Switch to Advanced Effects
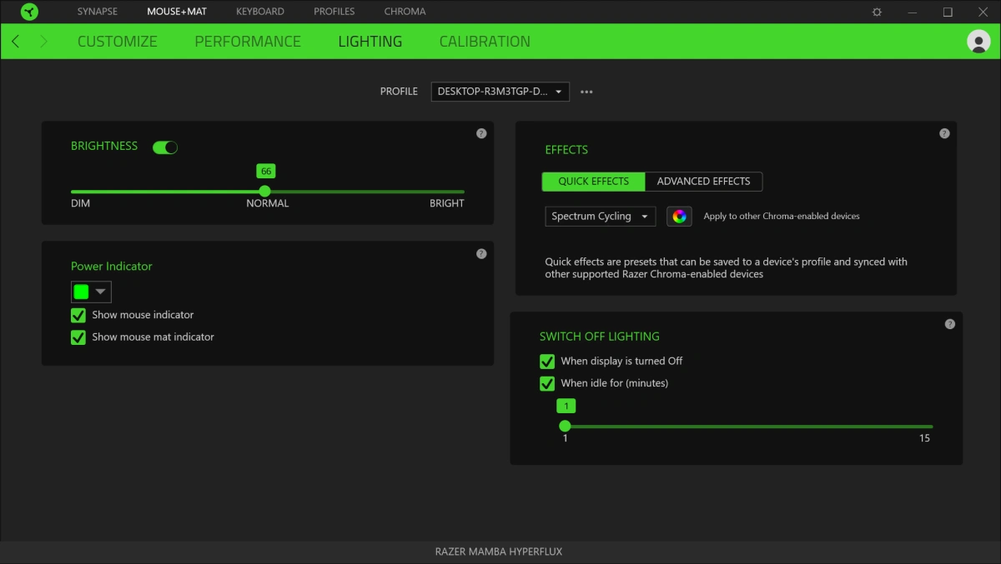1001x564 pixels. tap(704, 182)
